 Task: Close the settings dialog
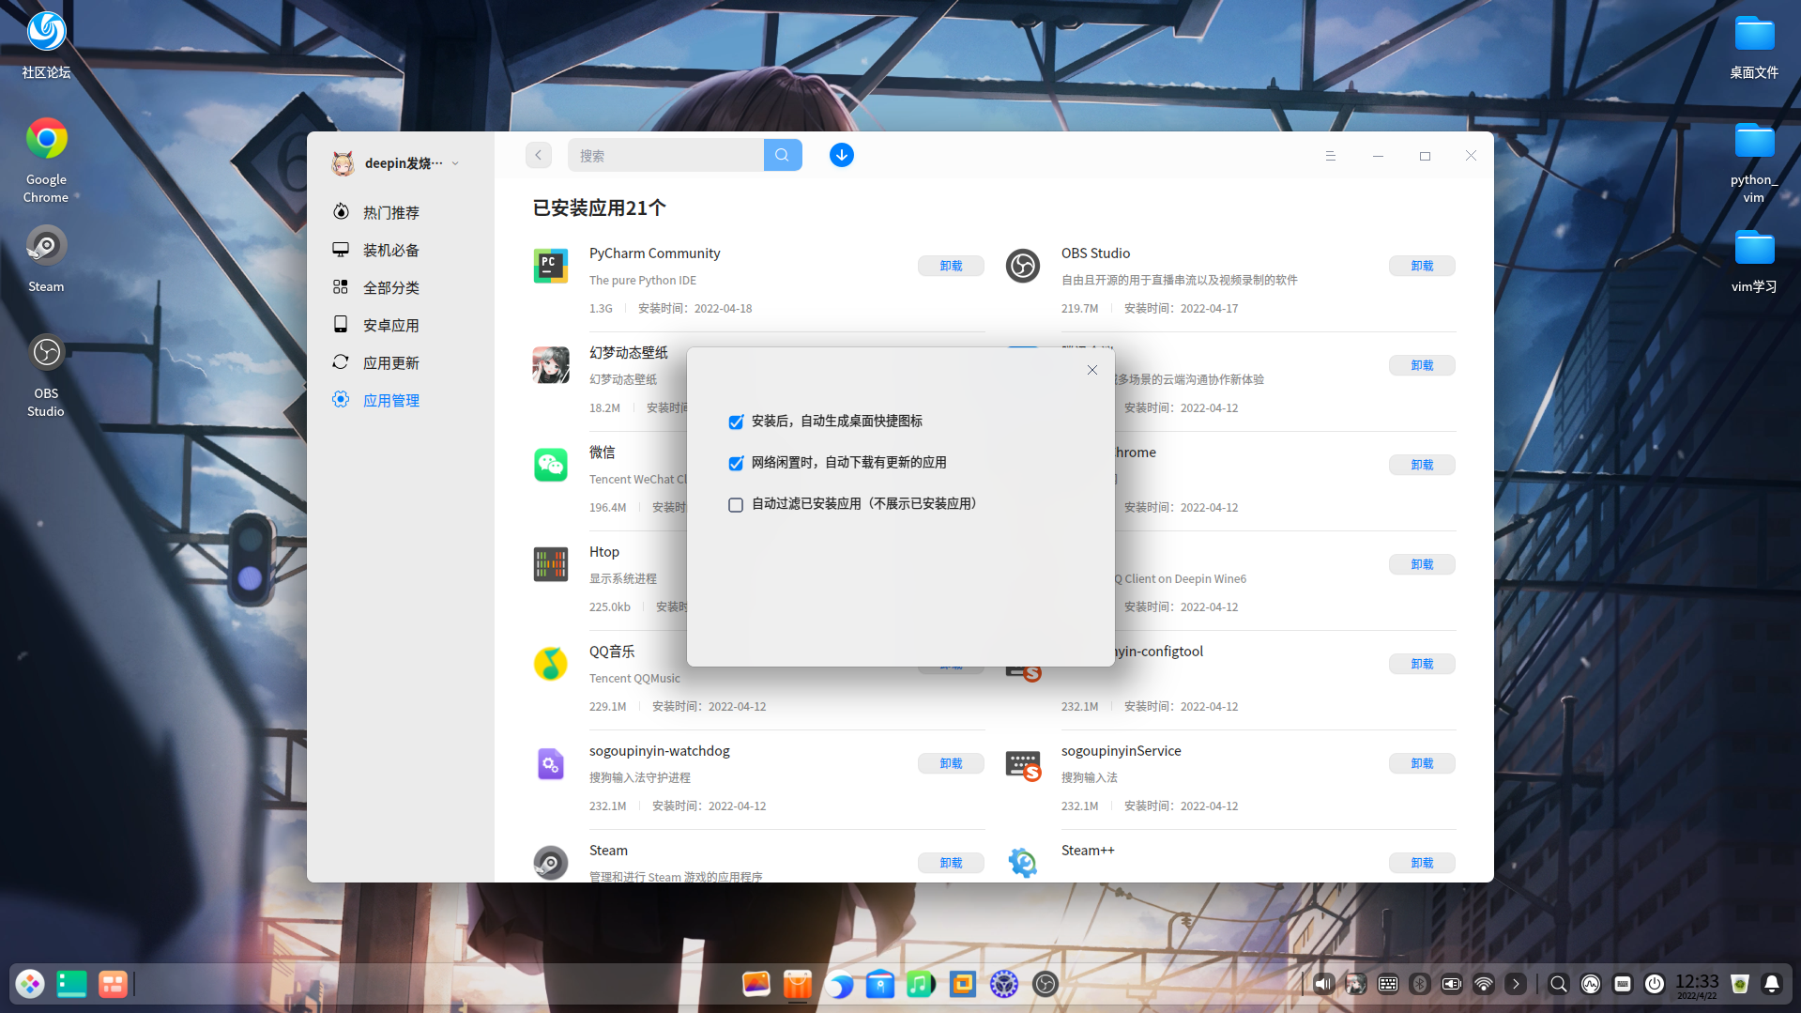[1092, 370]
